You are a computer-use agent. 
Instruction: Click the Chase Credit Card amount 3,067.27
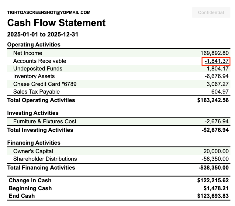[x=217, y=84]
